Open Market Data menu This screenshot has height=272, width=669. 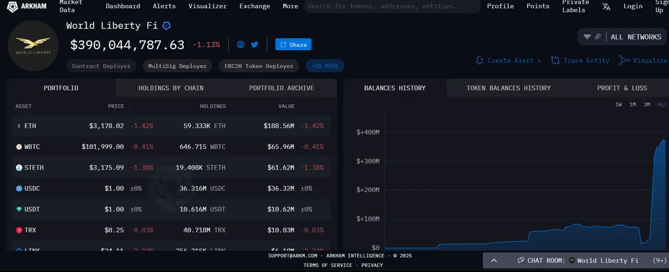click(71, 6)
